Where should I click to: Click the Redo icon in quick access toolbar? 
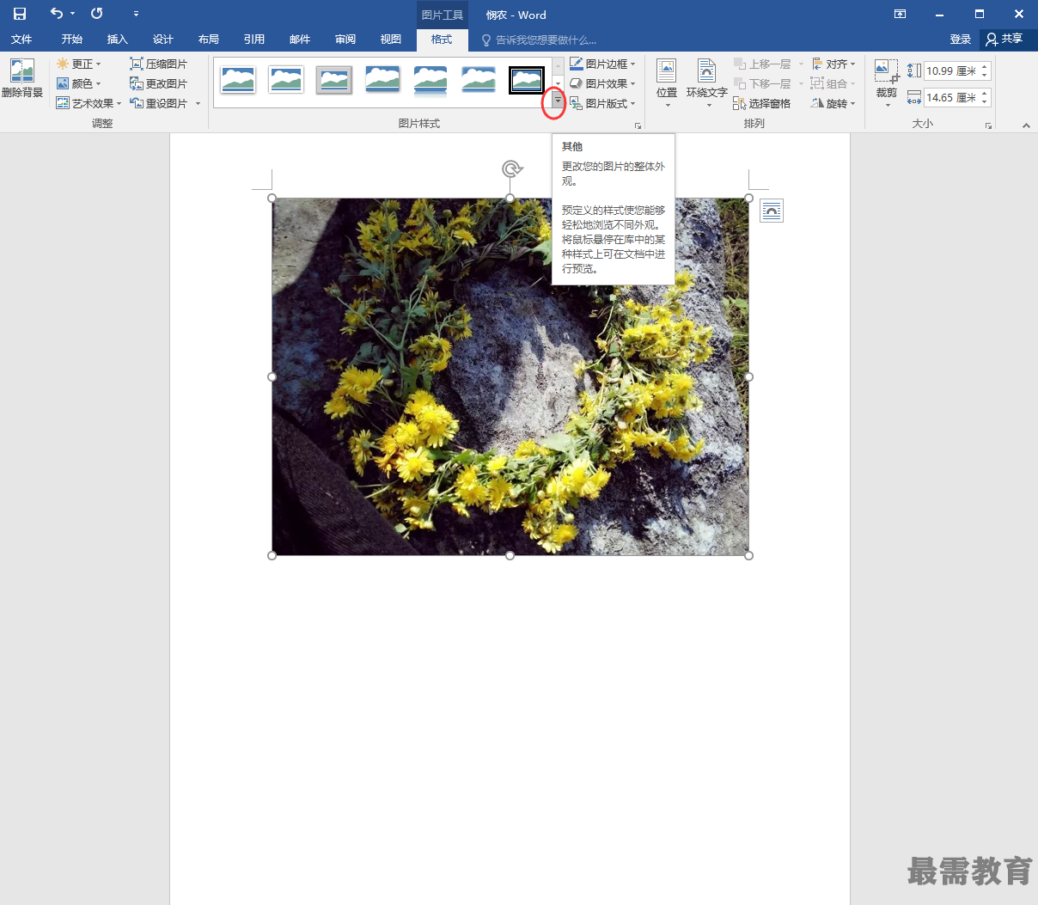[97, 14]
